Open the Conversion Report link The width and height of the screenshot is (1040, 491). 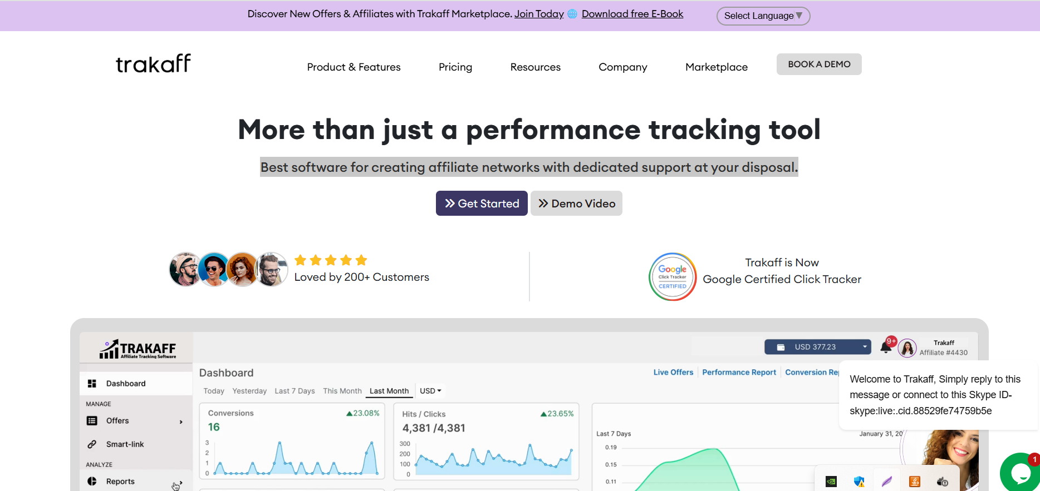pyautogui.click(x=812, y=373)
